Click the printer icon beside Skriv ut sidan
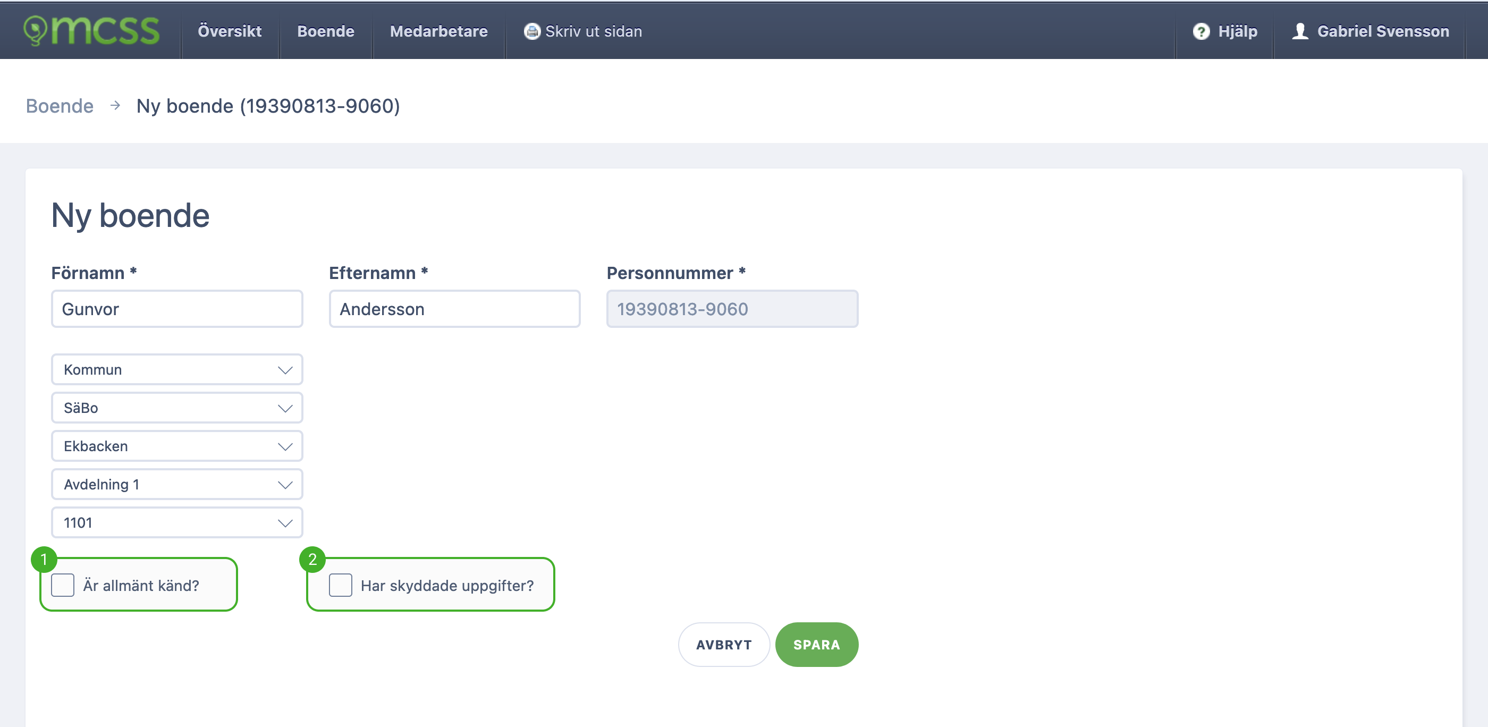Viewport: 1488px width, 727px height. point(532,31)
